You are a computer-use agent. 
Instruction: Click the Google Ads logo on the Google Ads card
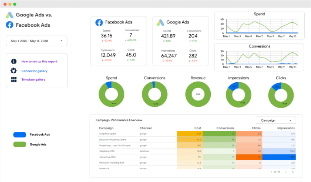point(160,23)
